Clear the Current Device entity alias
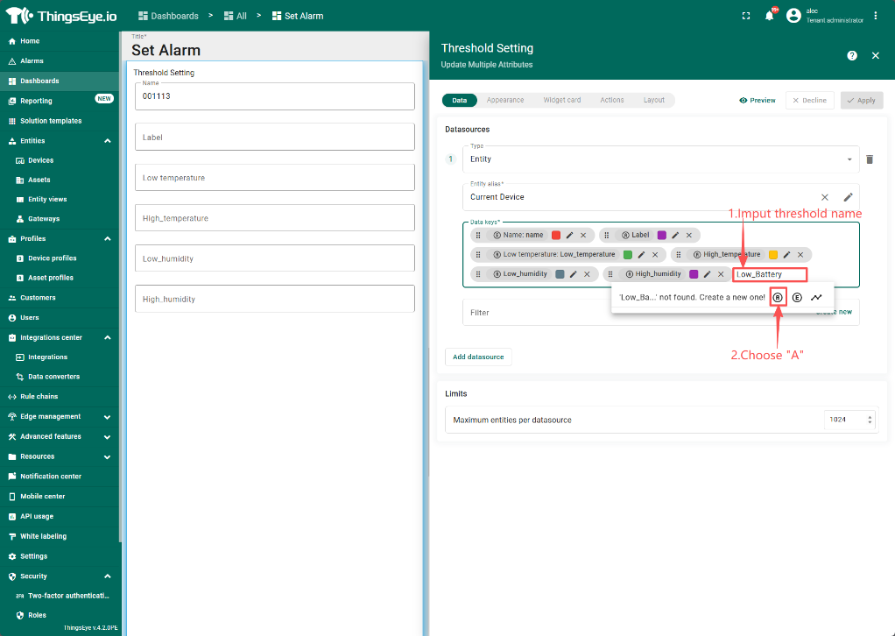This screenshot has height=636, width=895. 825,197
